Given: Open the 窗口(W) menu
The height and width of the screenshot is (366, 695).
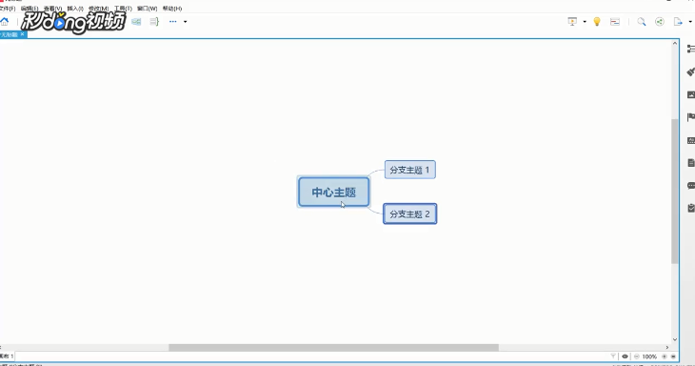Looking at the screenshot, I should point(148,9).
